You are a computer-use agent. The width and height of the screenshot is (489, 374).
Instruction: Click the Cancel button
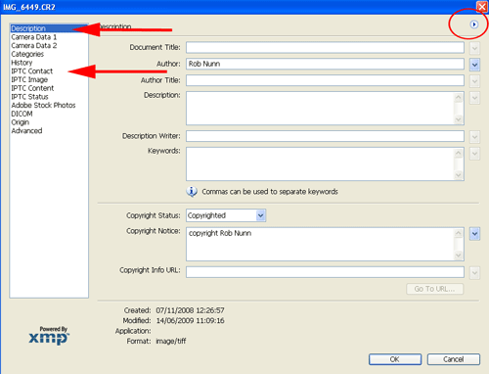(454, 359)
